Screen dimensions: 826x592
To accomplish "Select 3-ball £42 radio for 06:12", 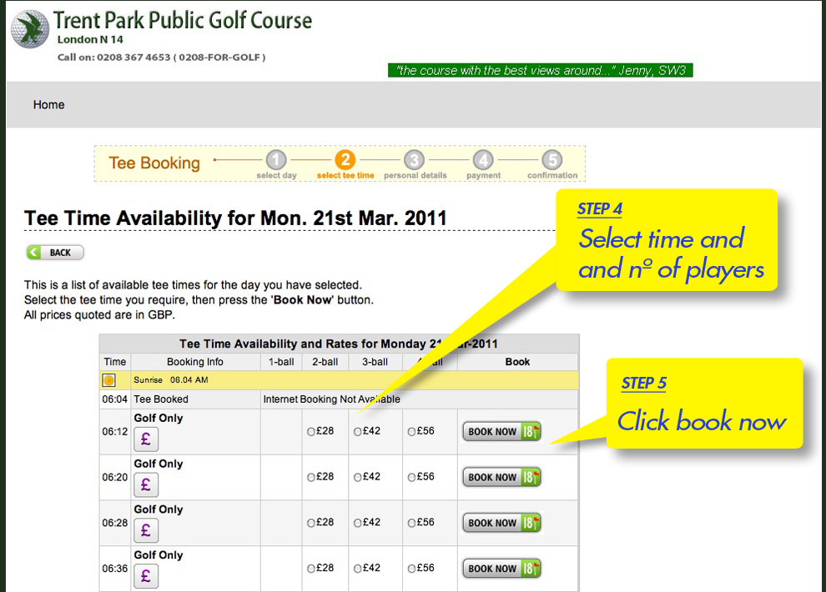I will [358, 432].
